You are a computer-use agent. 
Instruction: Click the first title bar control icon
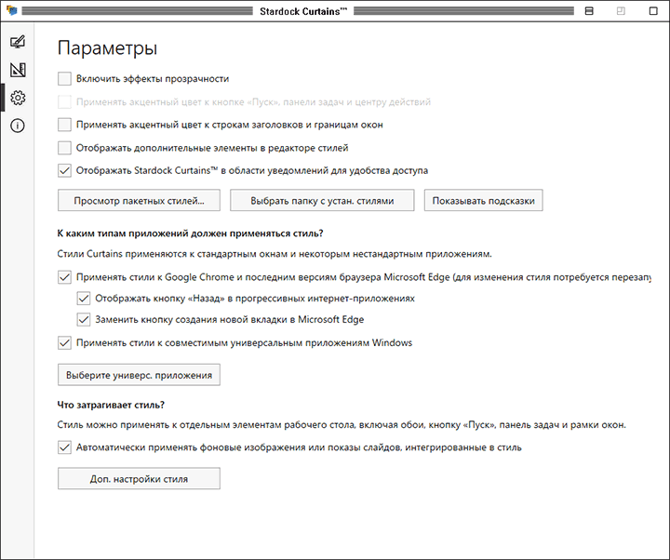[589, 11]
